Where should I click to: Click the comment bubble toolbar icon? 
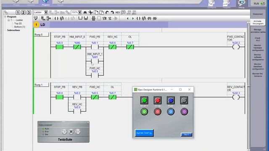pos(123,12)
